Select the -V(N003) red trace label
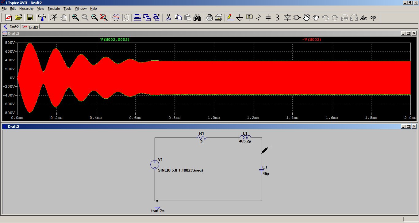 tap(311, 40)
